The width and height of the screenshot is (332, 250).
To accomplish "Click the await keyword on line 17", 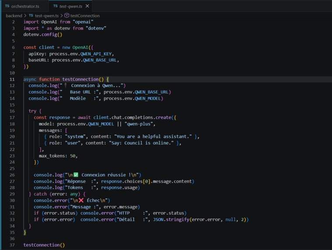I will click(84, 118).
